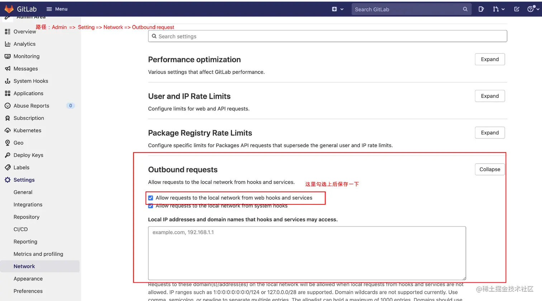
Task: Click the Abuse Reports count badge
Action: (x=71, y=106)
